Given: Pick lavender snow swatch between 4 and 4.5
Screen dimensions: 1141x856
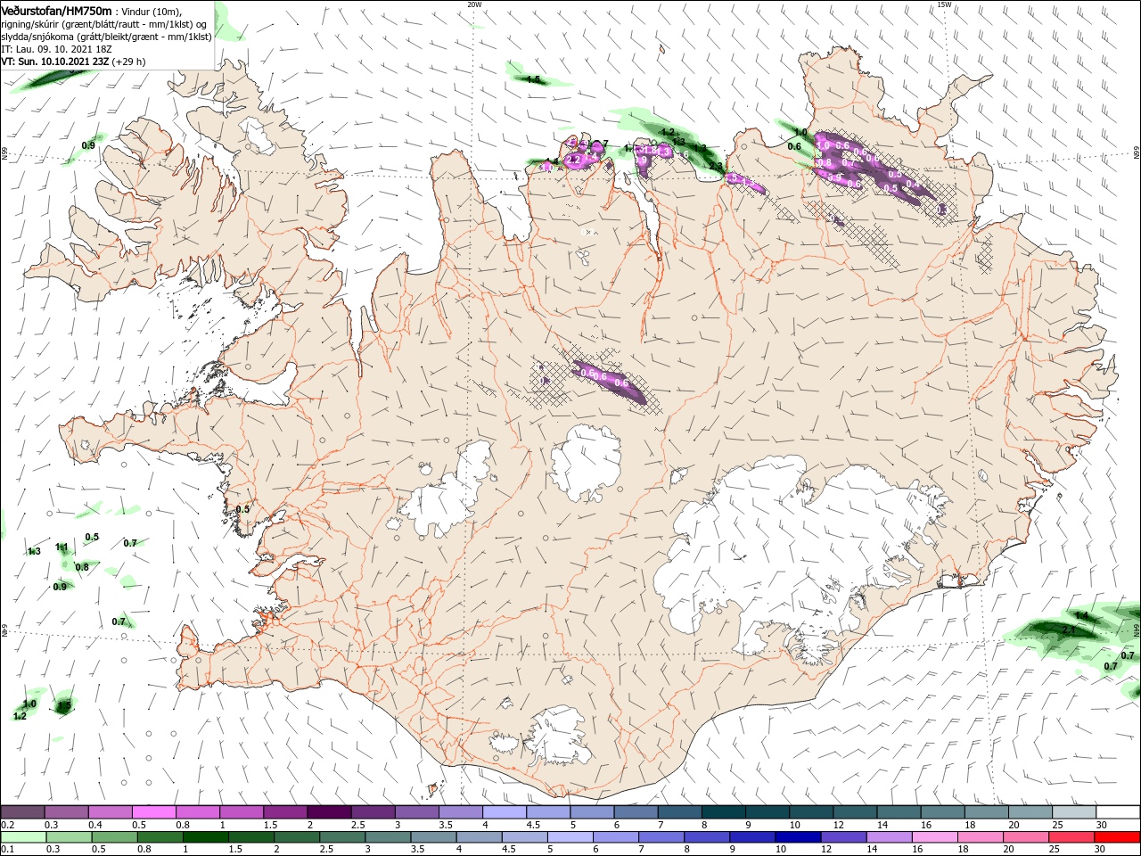Looking at the screenshot, I should click(x=505, y=812).
